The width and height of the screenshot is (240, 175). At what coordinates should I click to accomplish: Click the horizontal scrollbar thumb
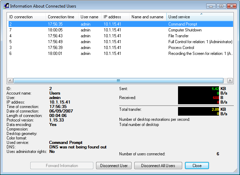pyautogui.click(x=118, y=80)
